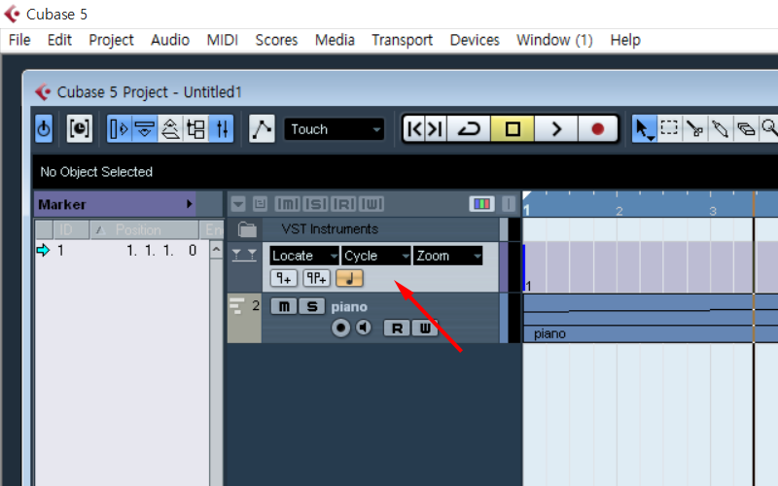Open the Scores menu
Image resolution: width=778 pixels, height=486 pixels.
pyautogui.click(x=276, y=40)
